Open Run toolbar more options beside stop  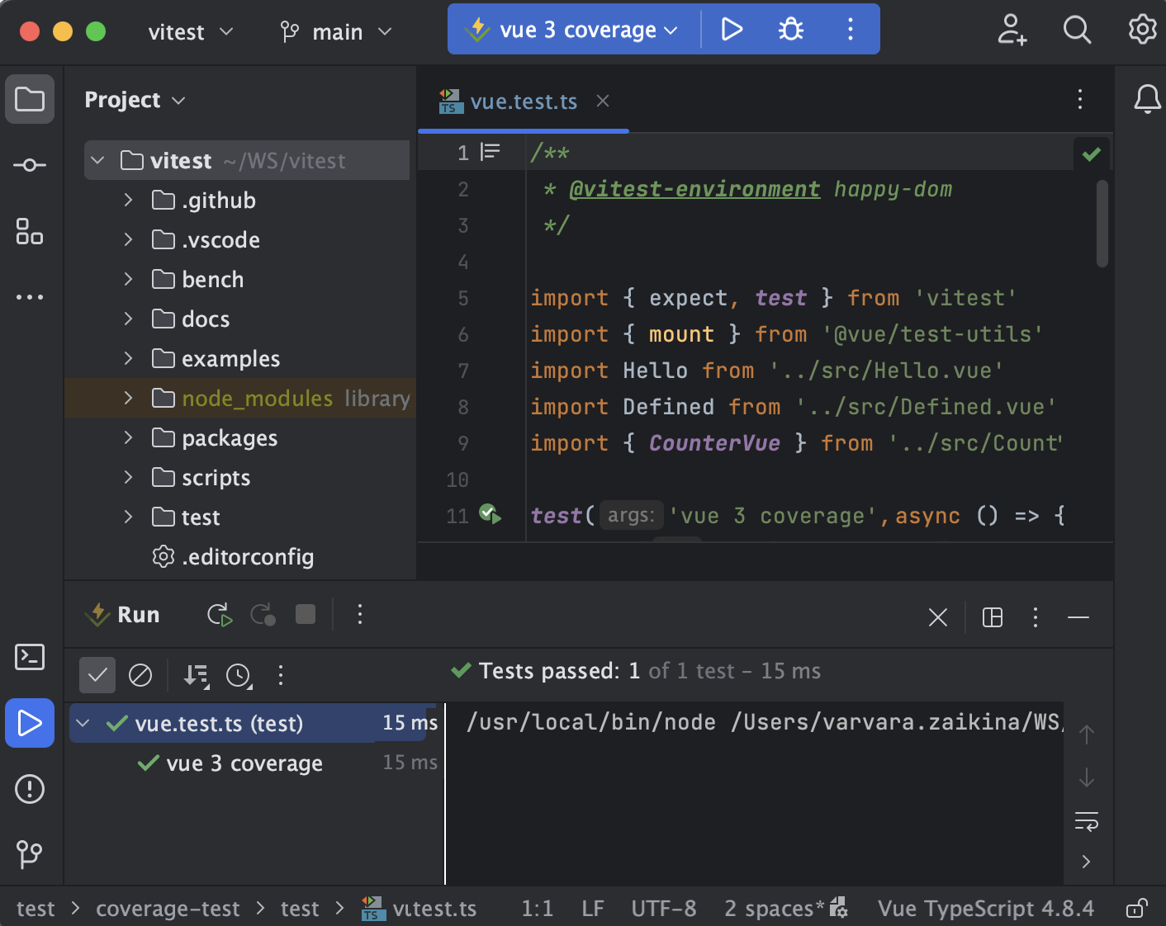point(359,615)
